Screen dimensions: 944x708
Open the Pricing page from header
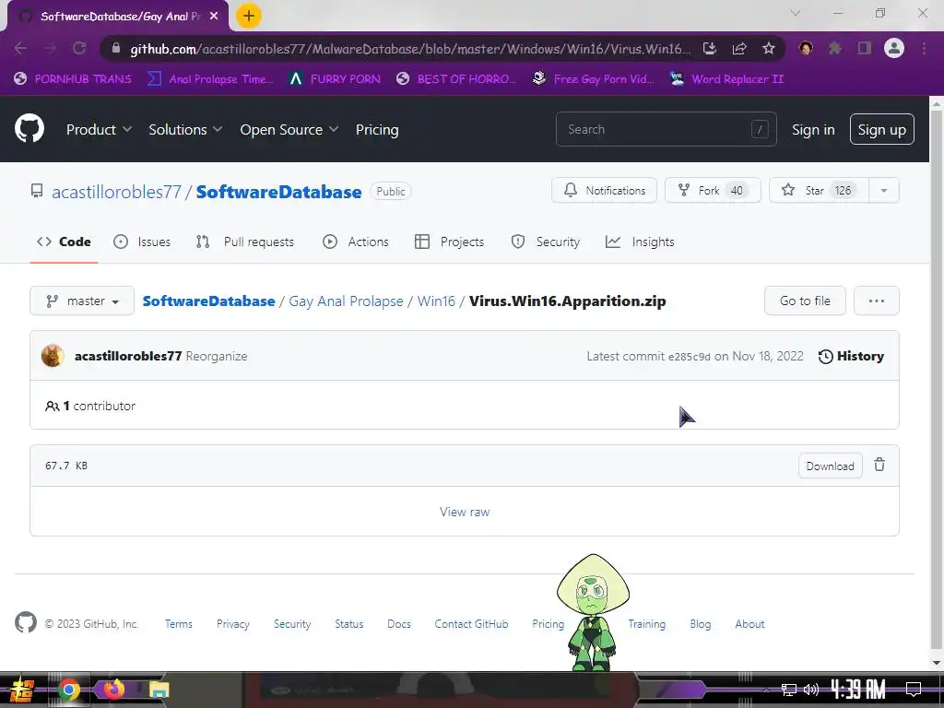[377, 129]
